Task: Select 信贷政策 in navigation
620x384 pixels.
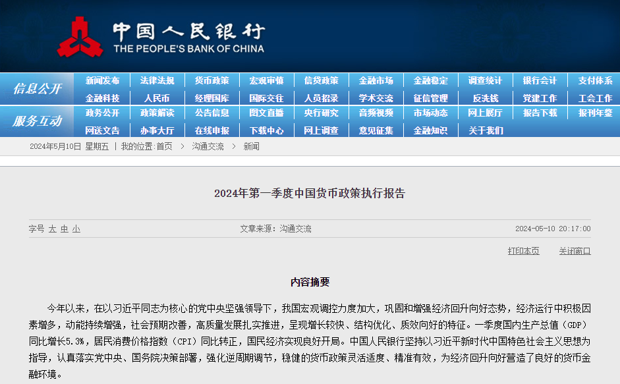Action: click(321, 80)
